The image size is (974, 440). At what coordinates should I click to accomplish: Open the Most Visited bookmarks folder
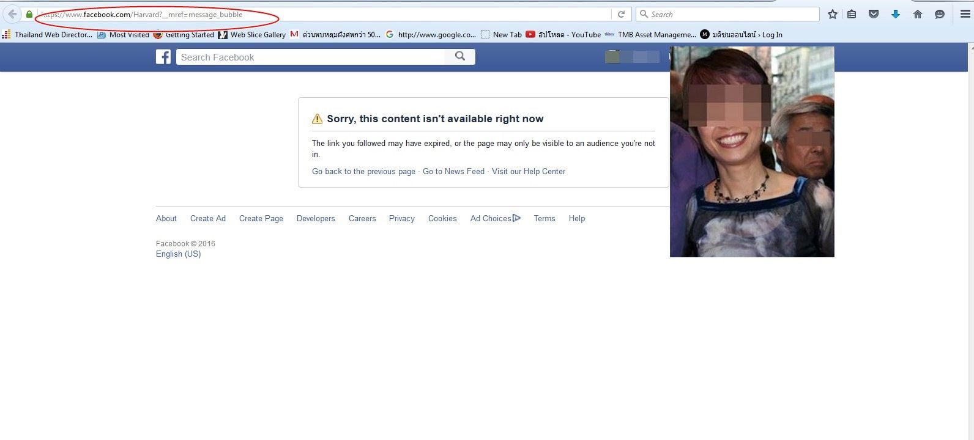(123, 35)
